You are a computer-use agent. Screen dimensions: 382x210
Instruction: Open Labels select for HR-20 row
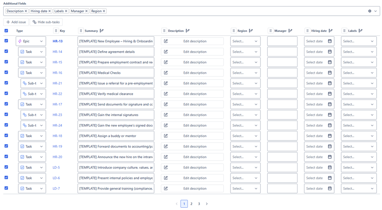pyautogui.click(x=359, y=157)
